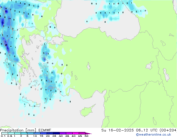Pick the 10–15 mm legend color box
This screenshot has width=177, height=137.
point(37,133)
